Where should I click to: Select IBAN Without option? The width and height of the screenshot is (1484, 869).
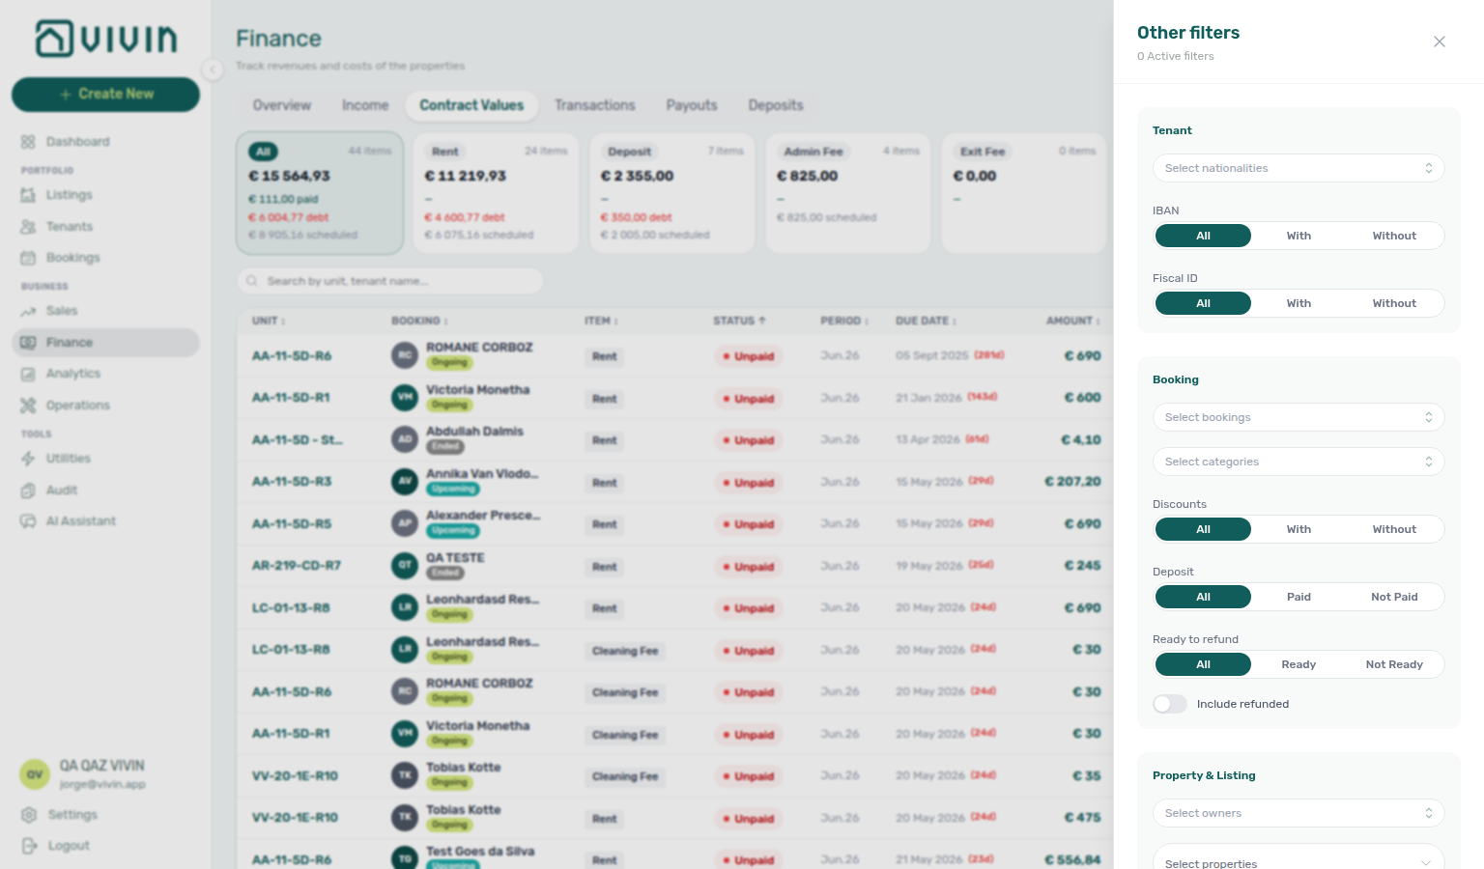coord(1394,236)
